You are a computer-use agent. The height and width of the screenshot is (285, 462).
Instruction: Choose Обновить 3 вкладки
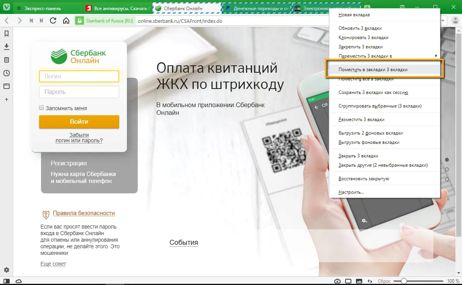click(x=385, y=28)
